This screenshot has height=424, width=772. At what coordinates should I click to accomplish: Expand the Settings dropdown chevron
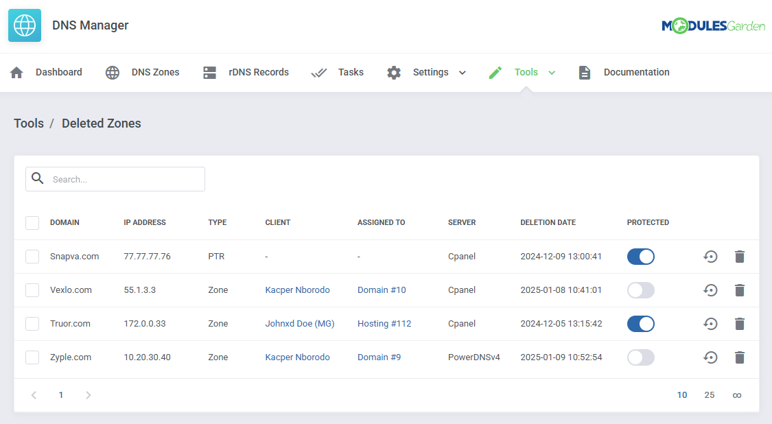tap(463, 73)
